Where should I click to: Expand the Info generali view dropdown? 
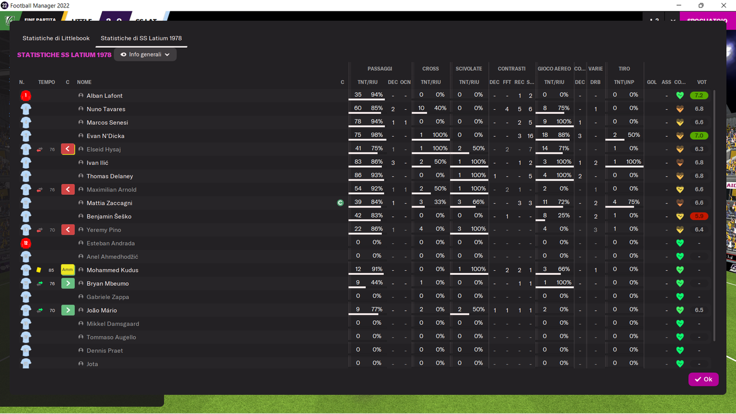coord(145,55)
